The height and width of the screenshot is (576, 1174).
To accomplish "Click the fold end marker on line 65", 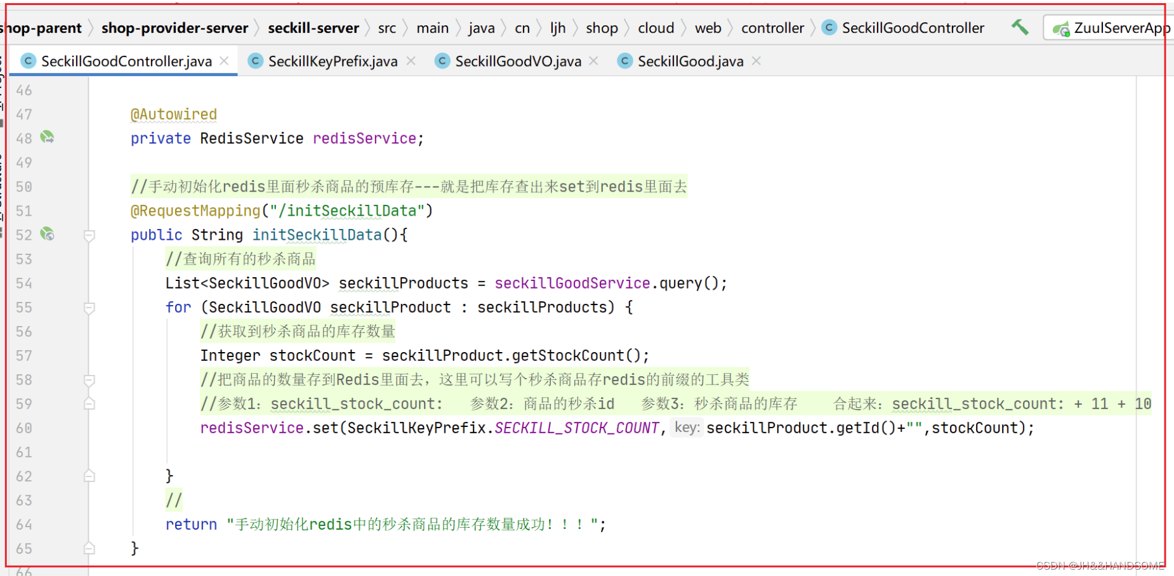I will pos(89,548).
